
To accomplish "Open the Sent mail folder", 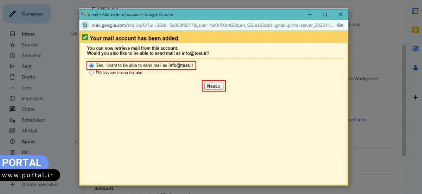I will coord(26,66).
